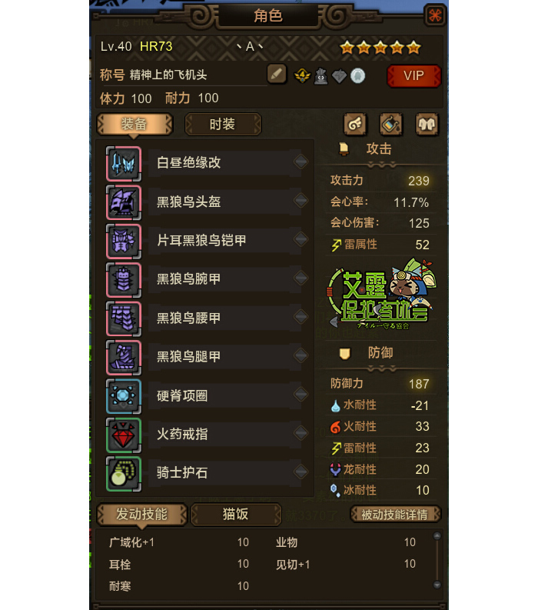The image size is (538, 610).
Task: Click the potion pouch icon button
Action: [390, 124]
